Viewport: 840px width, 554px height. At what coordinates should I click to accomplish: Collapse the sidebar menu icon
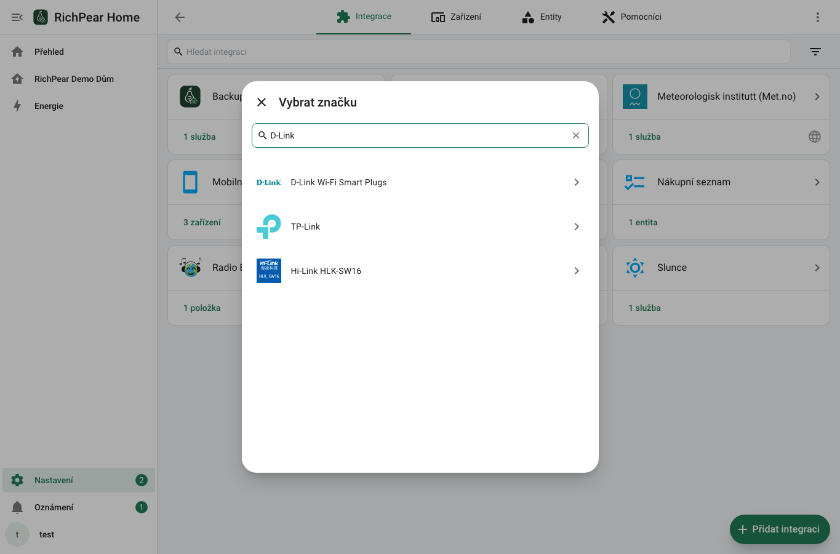17,17
